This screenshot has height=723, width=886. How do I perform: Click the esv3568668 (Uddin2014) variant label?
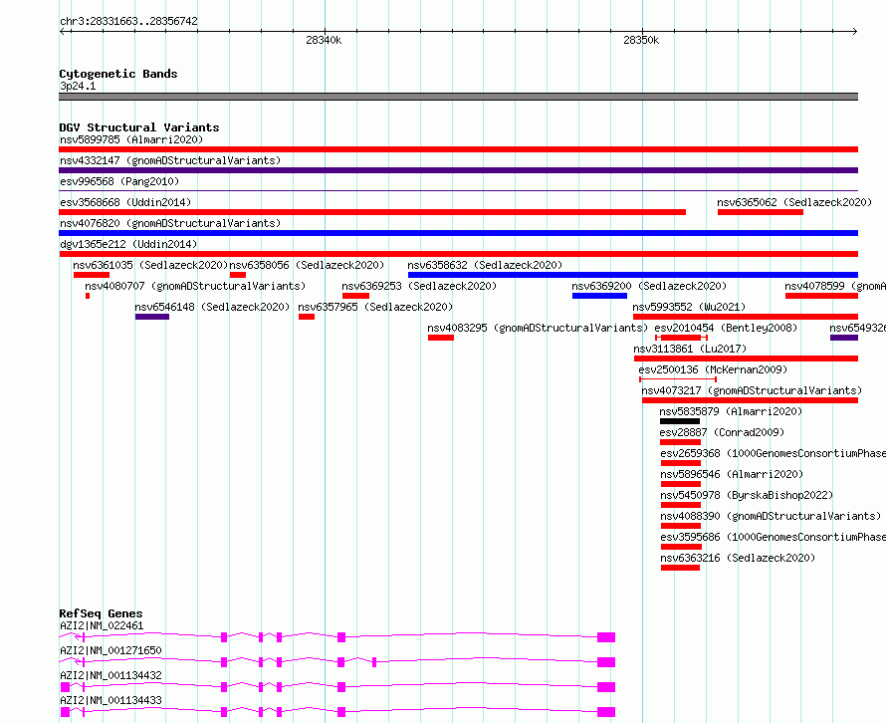tap(125, 202)
